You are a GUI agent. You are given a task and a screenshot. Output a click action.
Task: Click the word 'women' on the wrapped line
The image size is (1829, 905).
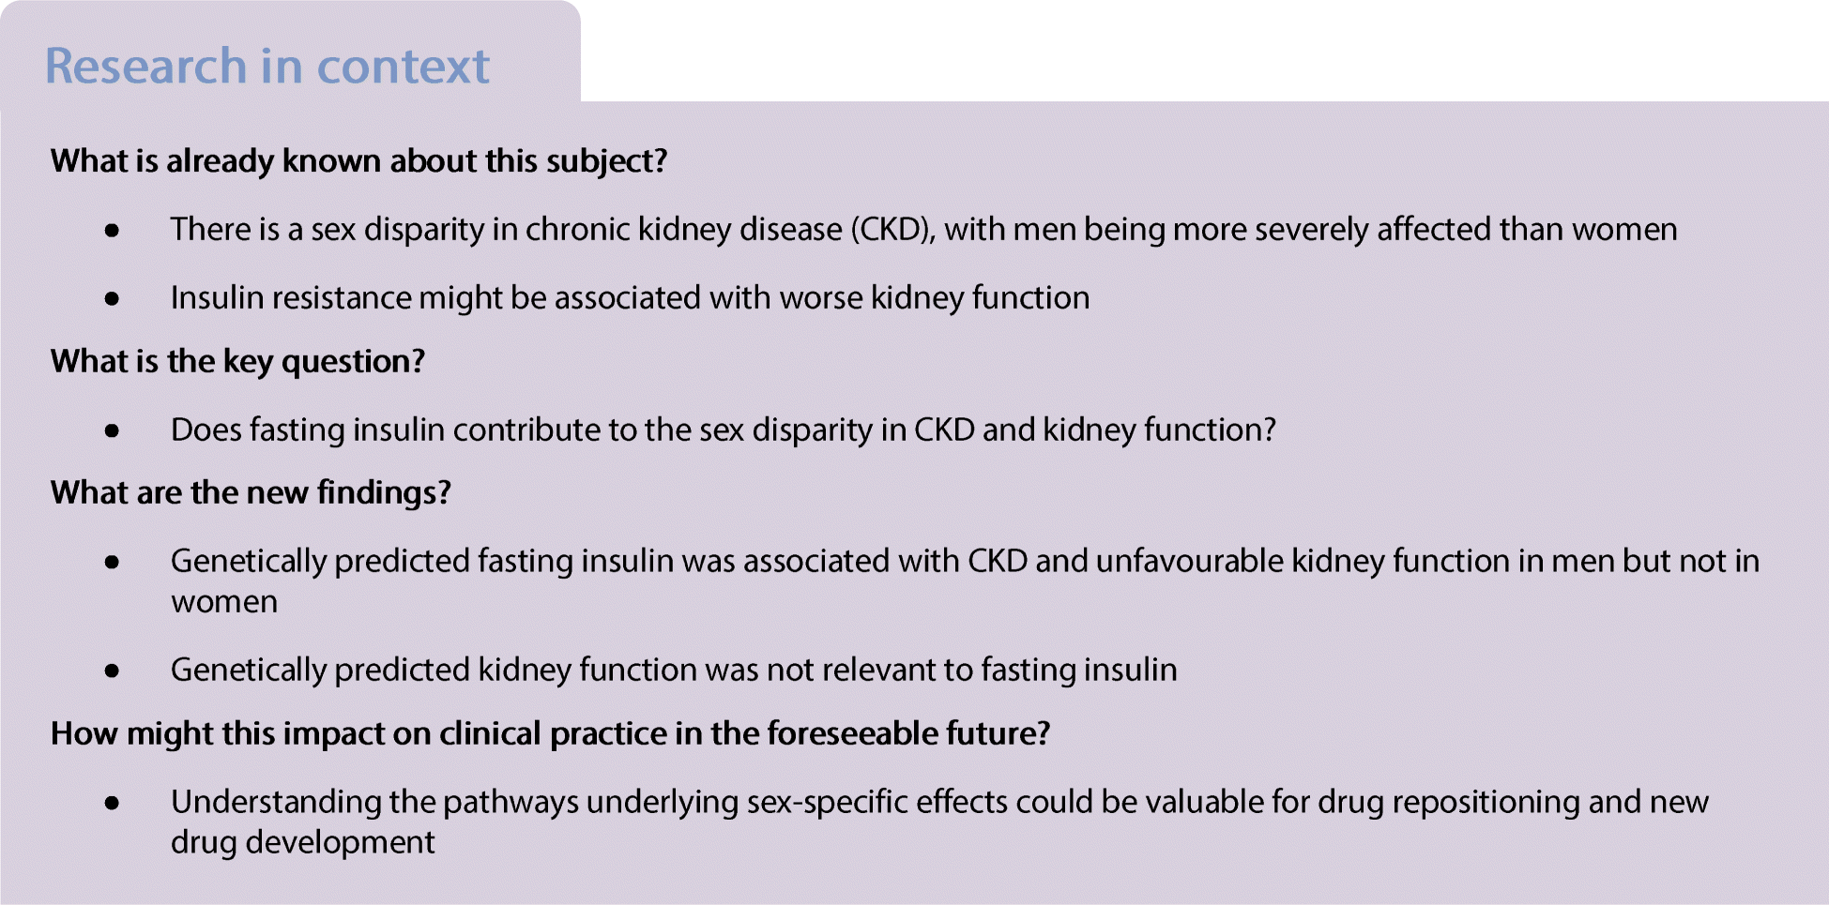coord(224,602)
